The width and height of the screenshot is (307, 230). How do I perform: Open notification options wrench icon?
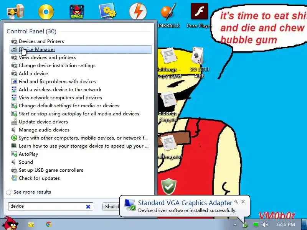click(x=236, y=202)
